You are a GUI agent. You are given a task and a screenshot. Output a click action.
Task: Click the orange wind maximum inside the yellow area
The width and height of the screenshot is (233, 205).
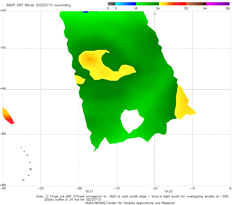coord(90,59)
